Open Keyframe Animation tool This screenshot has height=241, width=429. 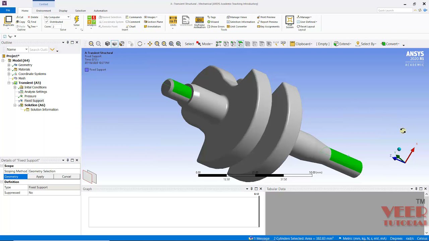pos(199,22)
